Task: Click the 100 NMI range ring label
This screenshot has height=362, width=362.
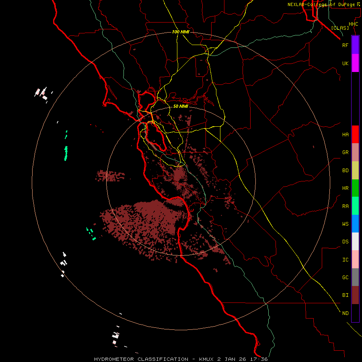Action: [181, 32]
